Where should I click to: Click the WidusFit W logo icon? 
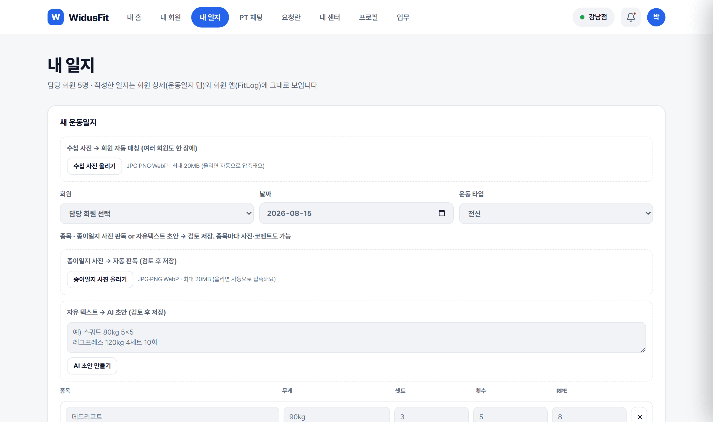pyautogui.click(x=56, y=17)
